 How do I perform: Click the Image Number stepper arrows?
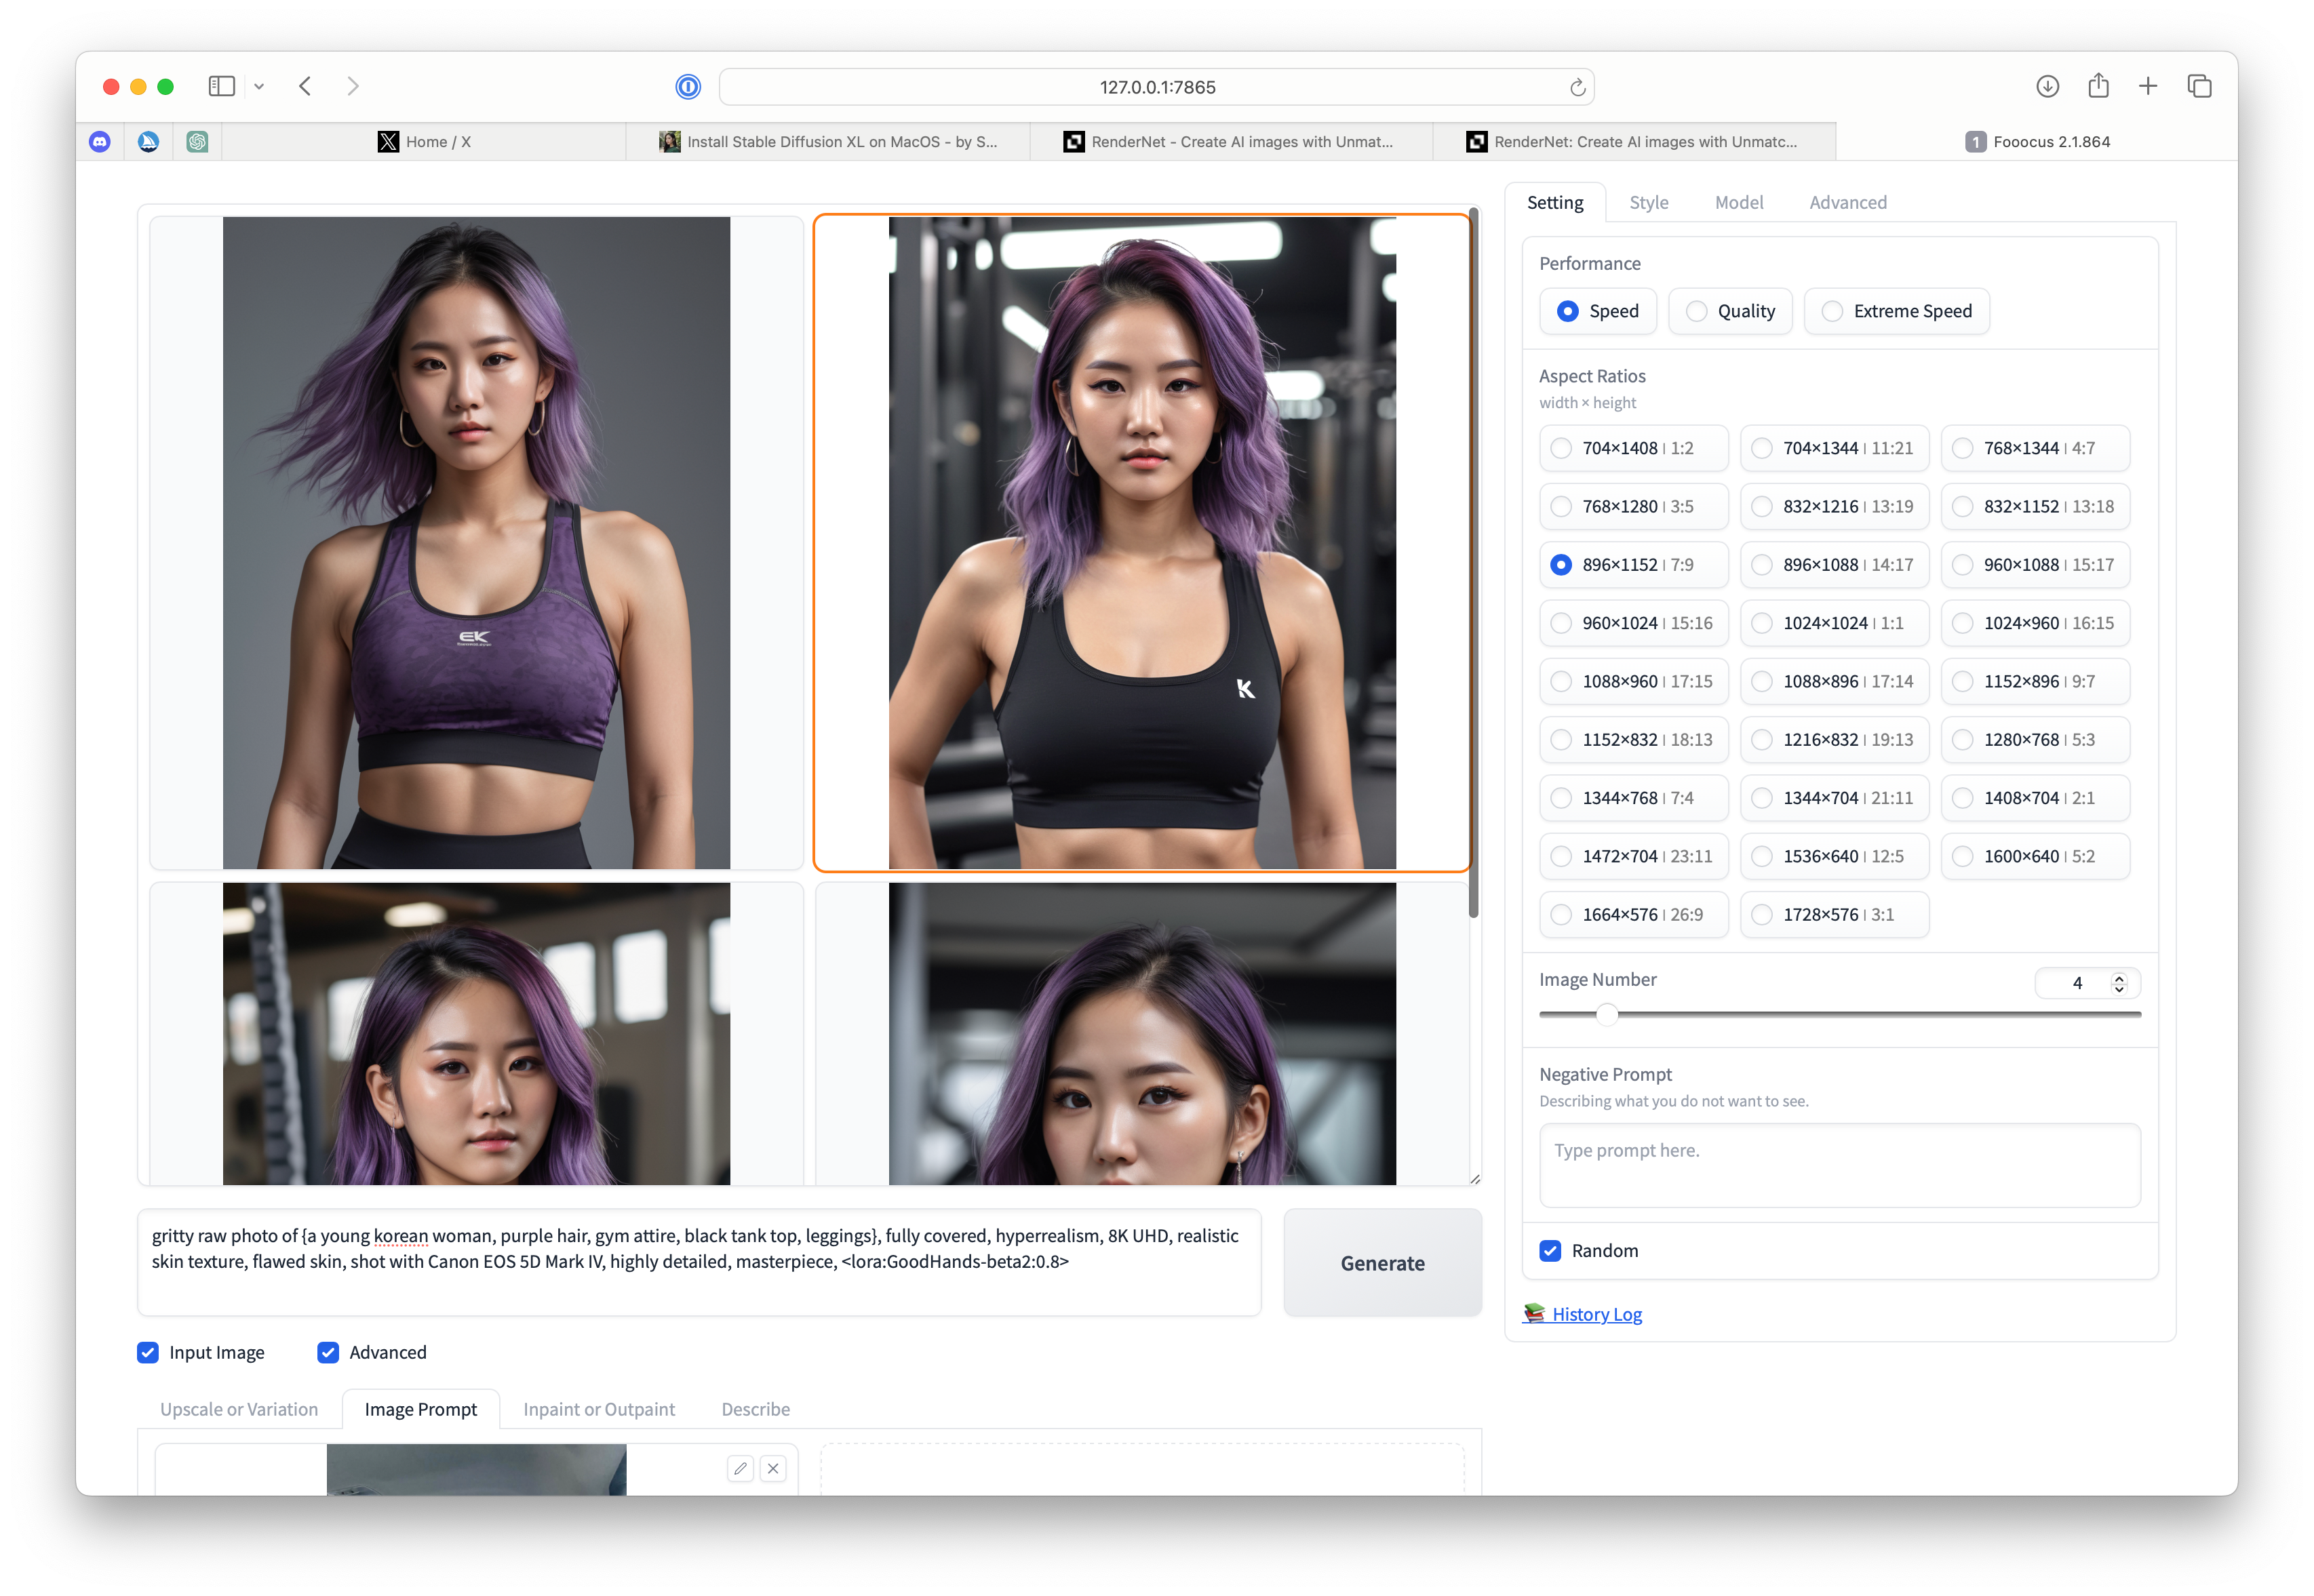click(2118, 983)
